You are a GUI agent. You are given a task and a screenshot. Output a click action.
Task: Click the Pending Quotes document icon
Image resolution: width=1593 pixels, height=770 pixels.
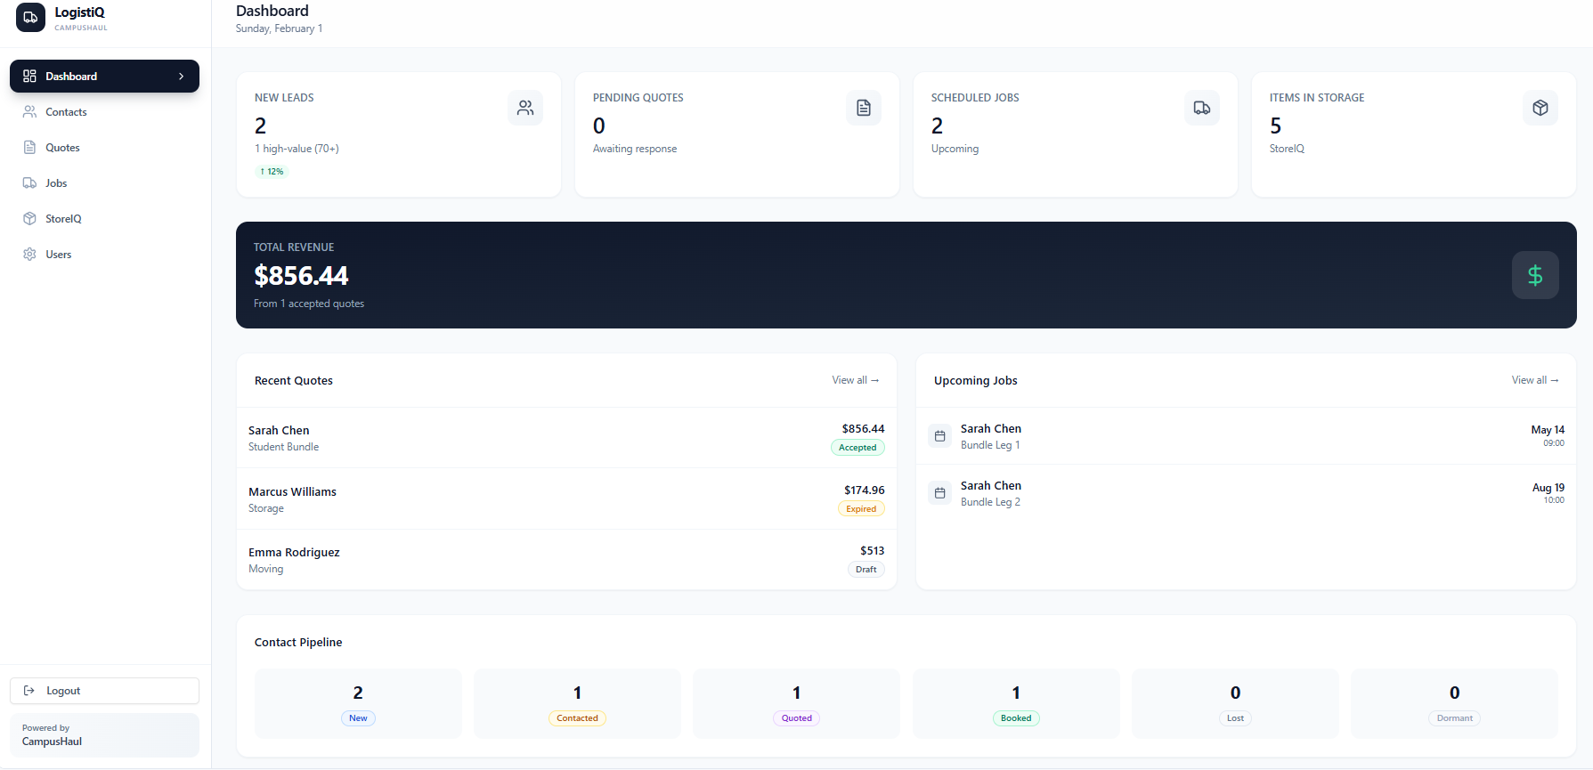[863, 108]
